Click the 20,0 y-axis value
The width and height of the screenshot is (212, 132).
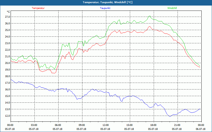(x=7, y=63)
